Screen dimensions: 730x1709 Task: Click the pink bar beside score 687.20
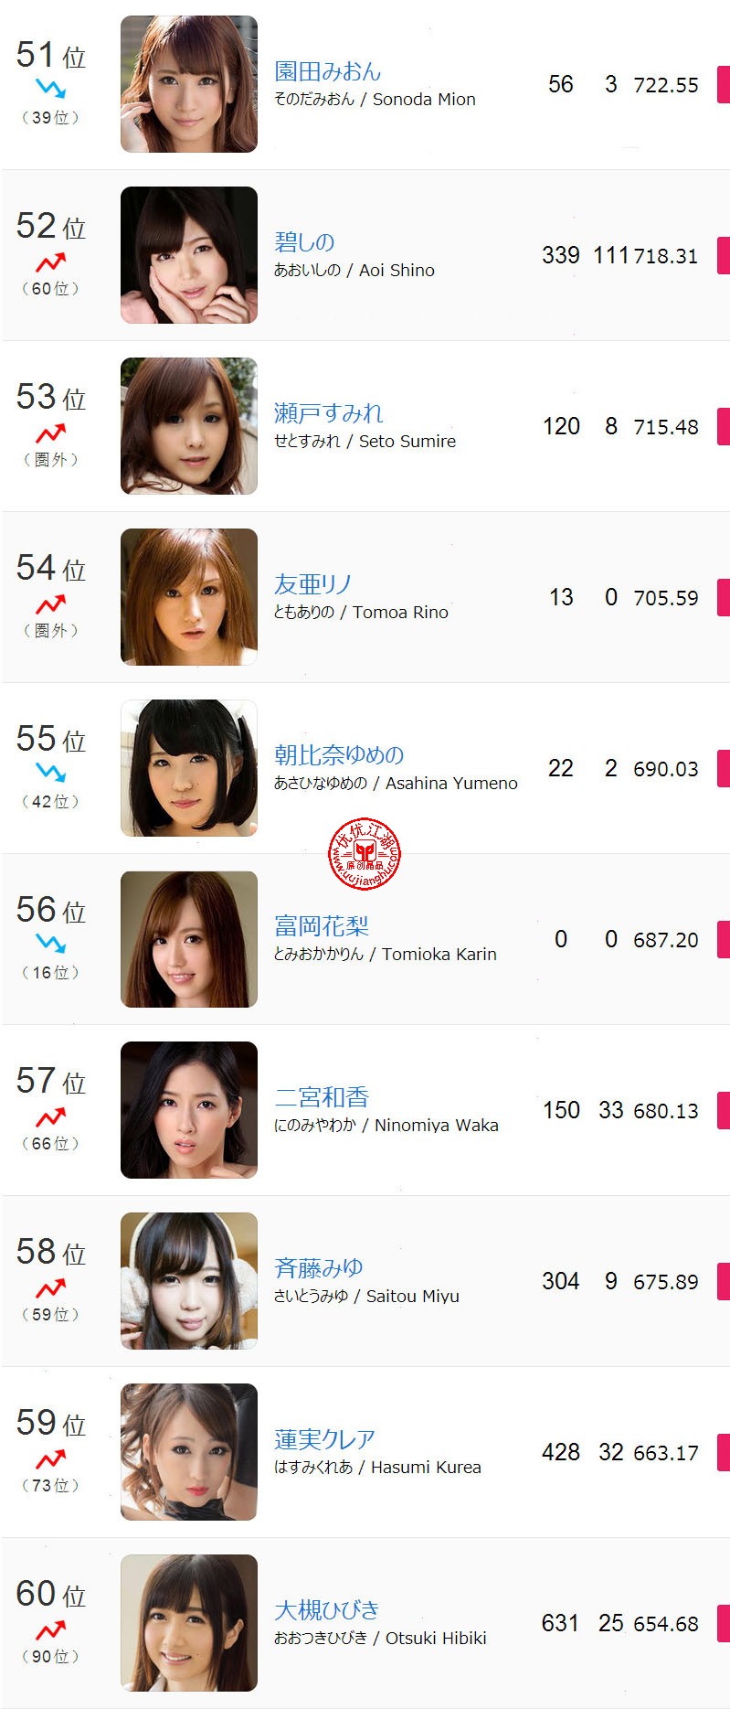(724, 939)
